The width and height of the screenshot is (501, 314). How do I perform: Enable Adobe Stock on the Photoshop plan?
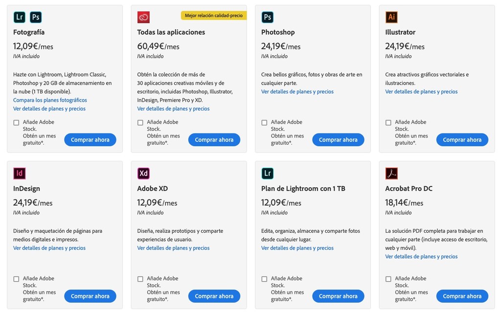[x=264, y=122]
